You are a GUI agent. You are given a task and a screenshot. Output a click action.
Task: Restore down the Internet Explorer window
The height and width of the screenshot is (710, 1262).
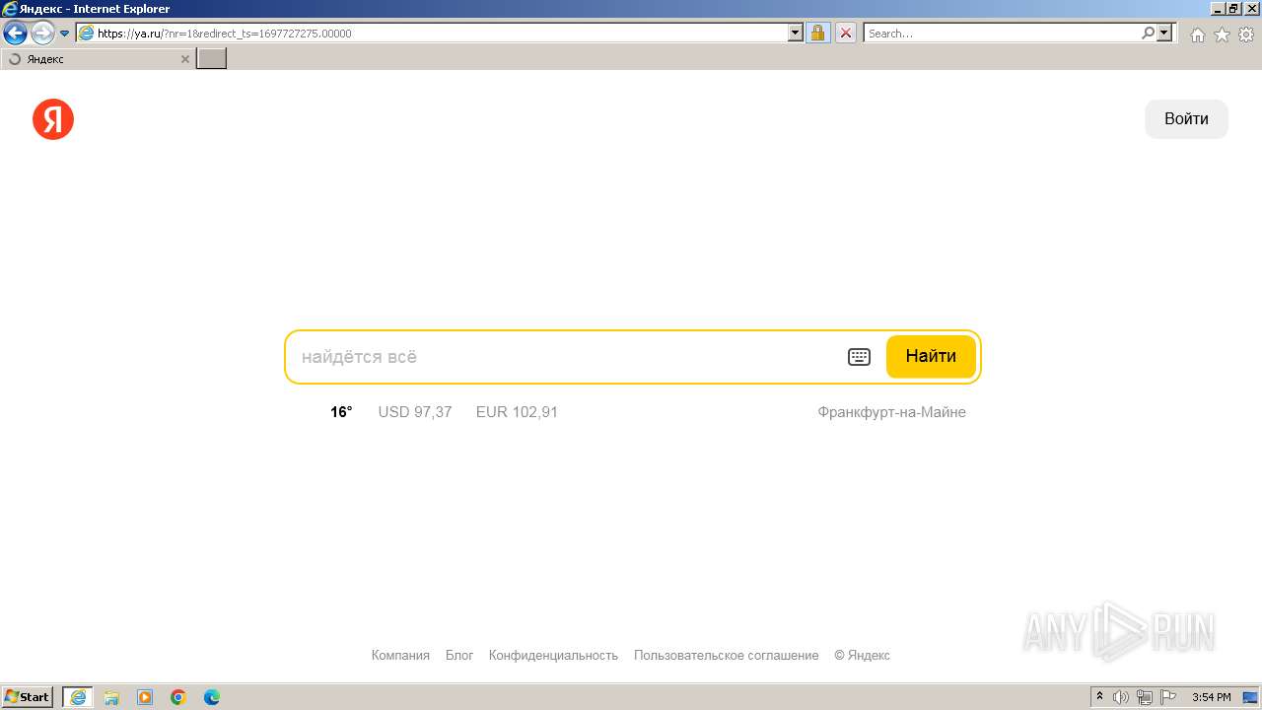(x=1233, y=9)
